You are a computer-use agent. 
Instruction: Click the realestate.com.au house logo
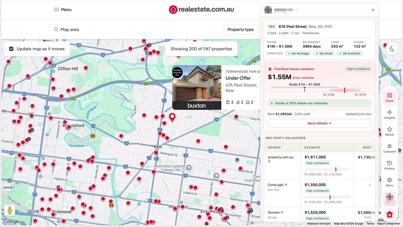click(x=173, y=10)
